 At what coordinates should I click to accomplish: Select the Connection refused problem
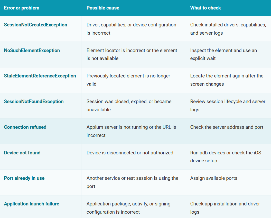pyautogui.click(x=25, y=127)
